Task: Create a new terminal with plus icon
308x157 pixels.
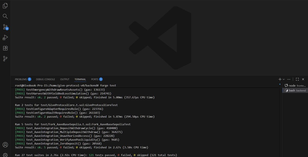Action: point(280,80)
